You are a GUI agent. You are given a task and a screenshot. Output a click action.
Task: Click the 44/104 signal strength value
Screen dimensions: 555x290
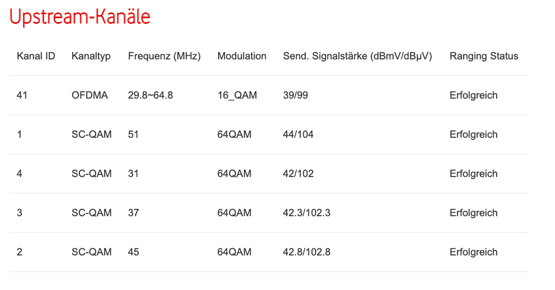[x=298, y=134]
